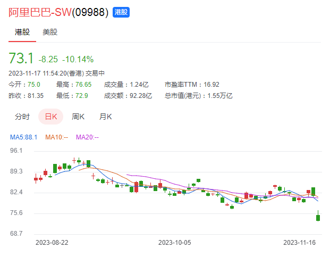Image resolution: width=330 pixels, height=256 pixels.
Task: Click the MA10 indicator label
Action: point(57,137)
